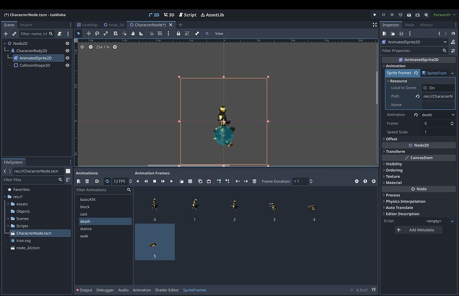Open the Debugger bottom panel
Screen dimensions: 459x296
105,290
